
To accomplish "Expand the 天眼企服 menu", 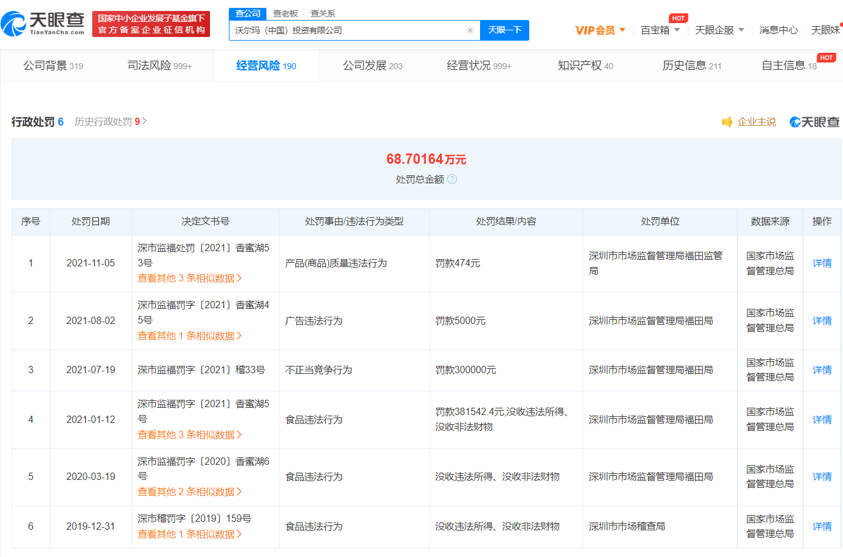I will 719,30.
